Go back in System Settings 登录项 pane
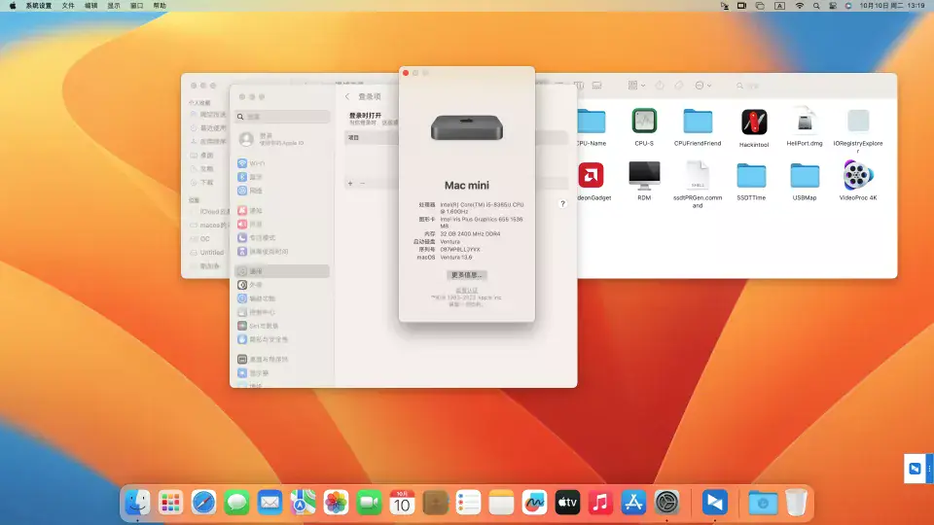The width and height of the screenshot is (934, 525). point(347,96)
